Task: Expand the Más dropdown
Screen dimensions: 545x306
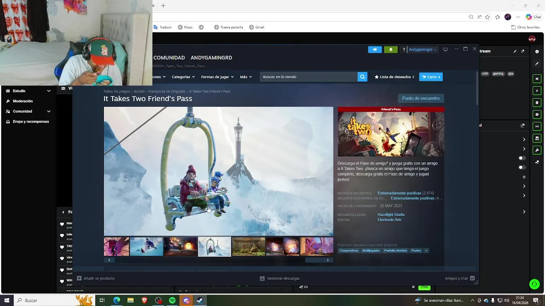Action: [246, 77]
